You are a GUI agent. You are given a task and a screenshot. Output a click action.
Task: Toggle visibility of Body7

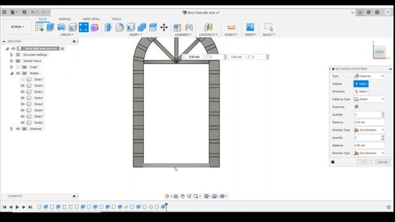click(x=23, y=117)
